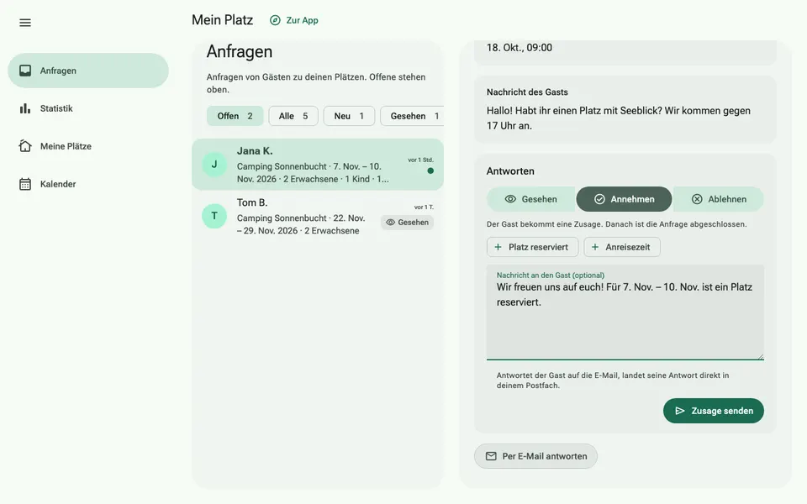Screen dimensions: 807x504
Task: Go to Statistik in the sidebar
Action: coord(88,108)
